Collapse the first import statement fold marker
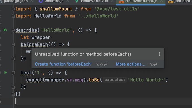Viewport: 192px width, 108px height. (13, 9)
